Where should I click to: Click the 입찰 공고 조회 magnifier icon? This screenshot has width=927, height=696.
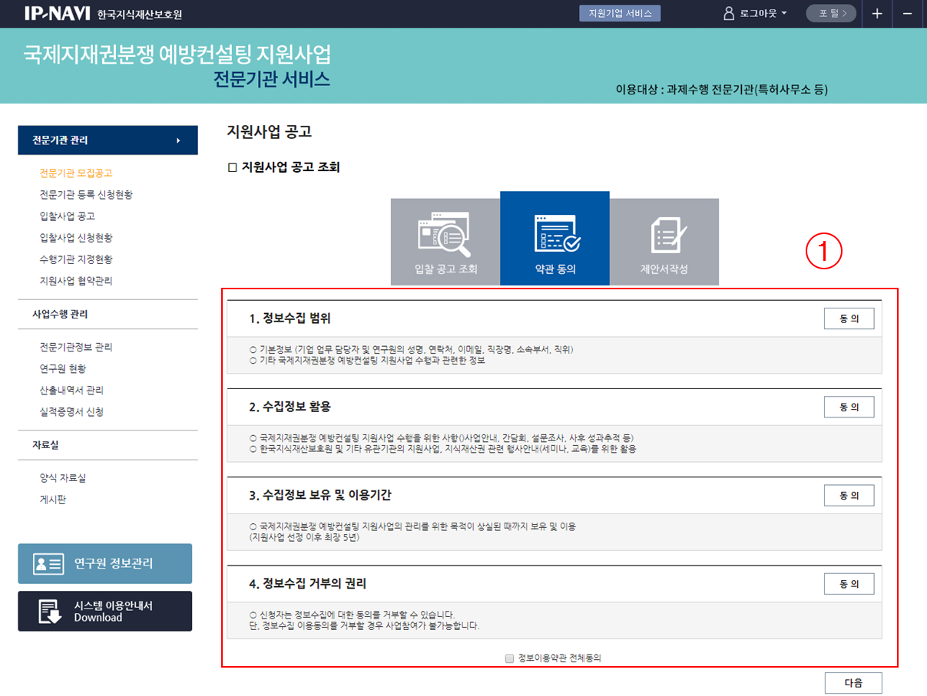tap(445, 233)
